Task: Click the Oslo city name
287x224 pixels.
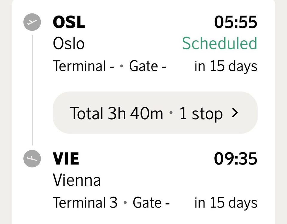Action: tap(69, 44)
